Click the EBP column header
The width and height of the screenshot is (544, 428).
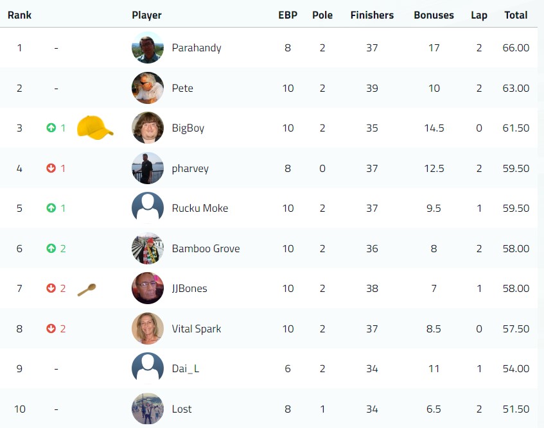288,15
